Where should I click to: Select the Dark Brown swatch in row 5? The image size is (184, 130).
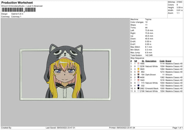138,75
